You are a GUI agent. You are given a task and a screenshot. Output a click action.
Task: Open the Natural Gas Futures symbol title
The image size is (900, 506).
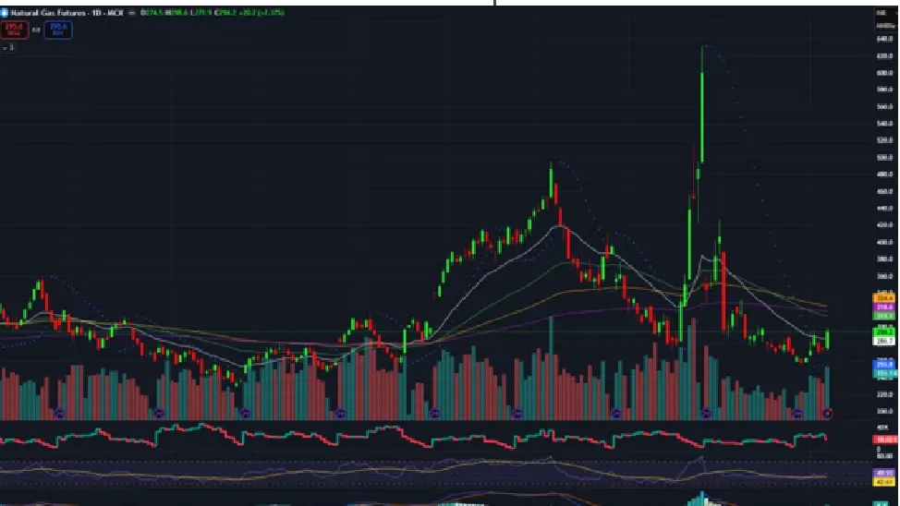48,13
